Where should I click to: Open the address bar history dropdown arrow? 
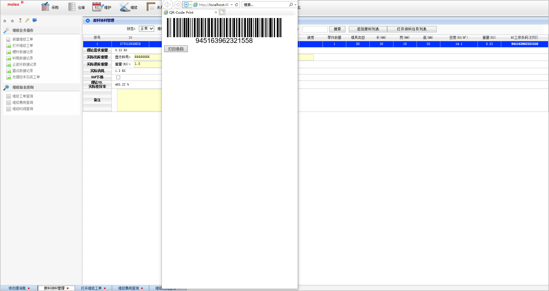pyautogui.click(x=232, y=5)
